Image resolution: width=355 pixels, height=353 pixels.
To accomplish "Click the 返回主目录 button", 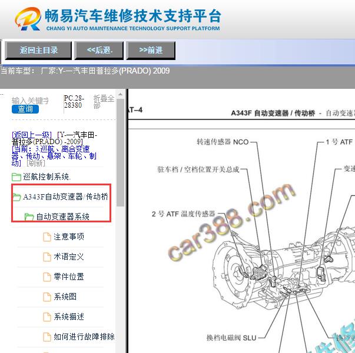I will 38,50.
